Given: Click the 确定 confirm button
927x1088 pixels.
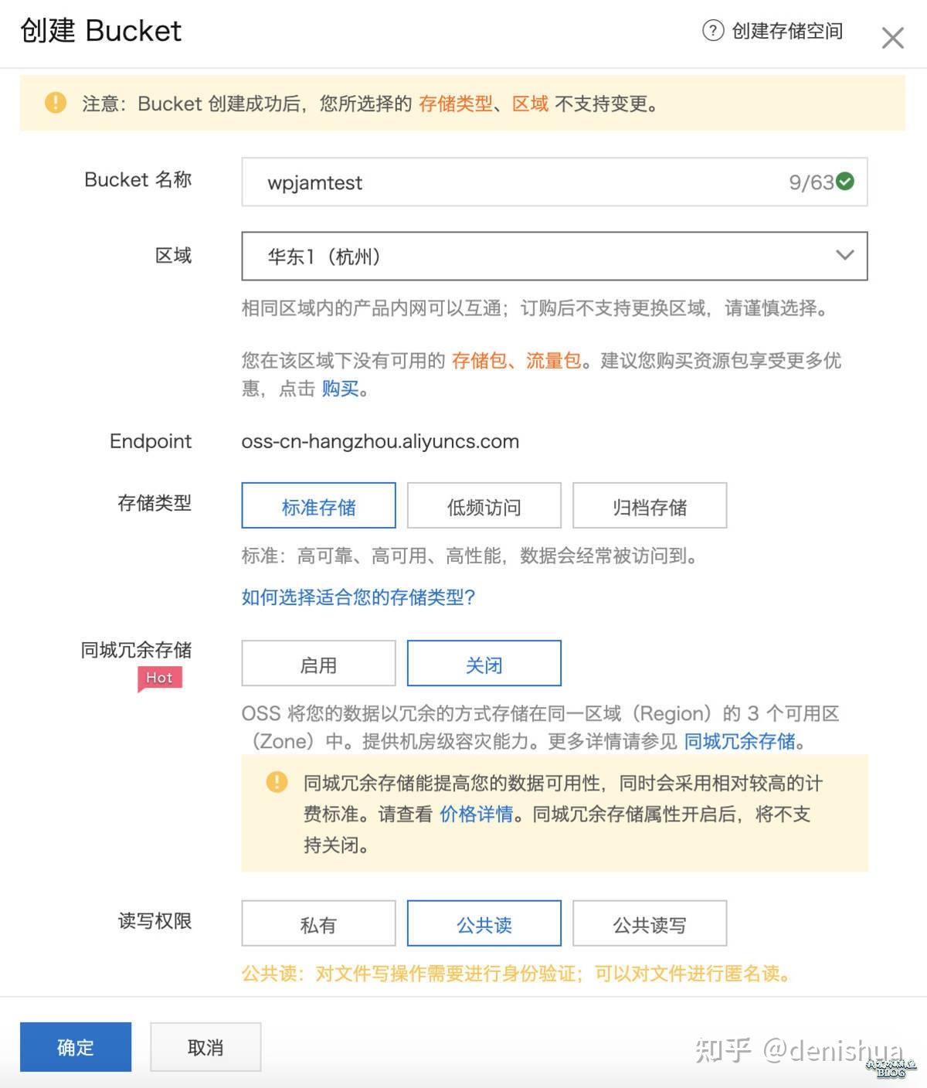Looking at the screenshot, I should (75, 1047).
